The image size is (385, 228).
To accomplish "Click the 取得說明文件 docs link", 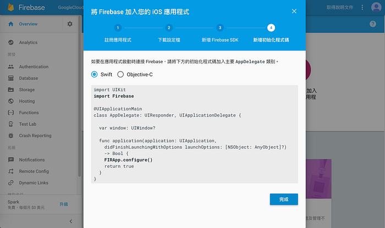I will pyautogui.click(x=340, y=7).
